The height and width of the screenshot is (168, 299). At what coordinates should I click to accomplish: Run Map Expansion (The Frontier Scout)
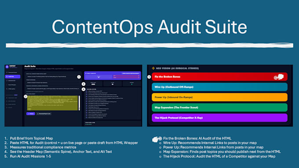pos(219,107)
